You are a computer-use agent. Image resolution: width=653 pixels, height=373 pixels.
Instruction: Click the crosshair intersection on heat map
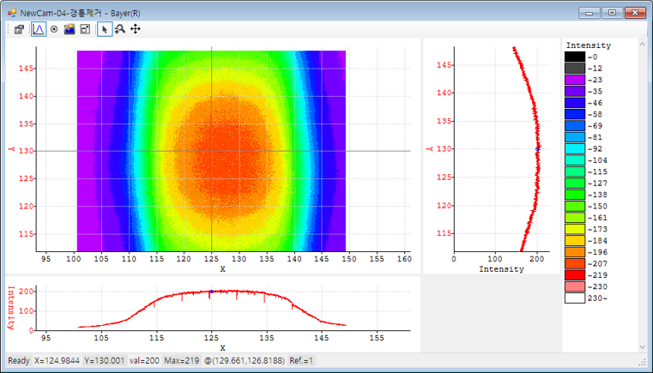[x=212, y=151]
